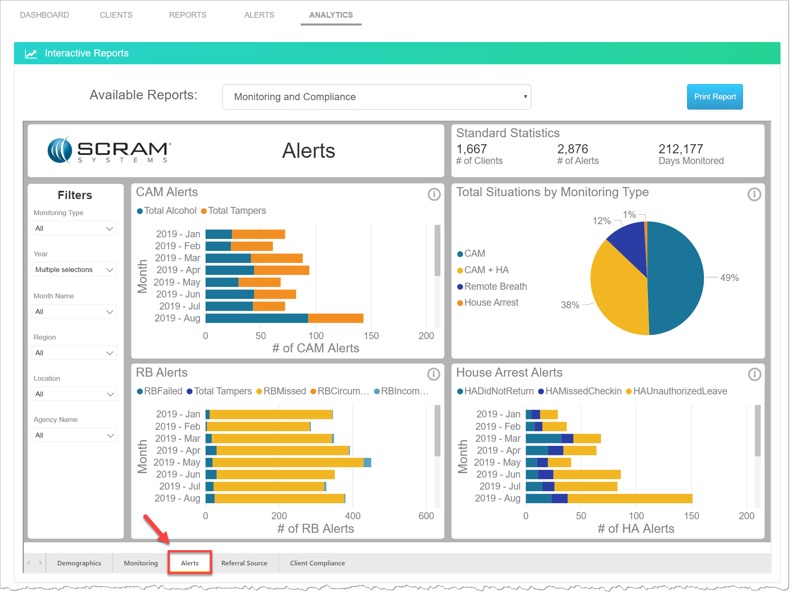Viewport: 790px width, 593px height.
Task: Expand the Agency Name filter dropdown
Action: tap(74, 435)
